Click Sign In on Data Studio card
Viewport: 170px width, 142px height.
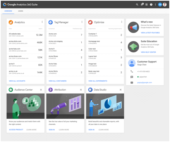click(x=91, y=130)
